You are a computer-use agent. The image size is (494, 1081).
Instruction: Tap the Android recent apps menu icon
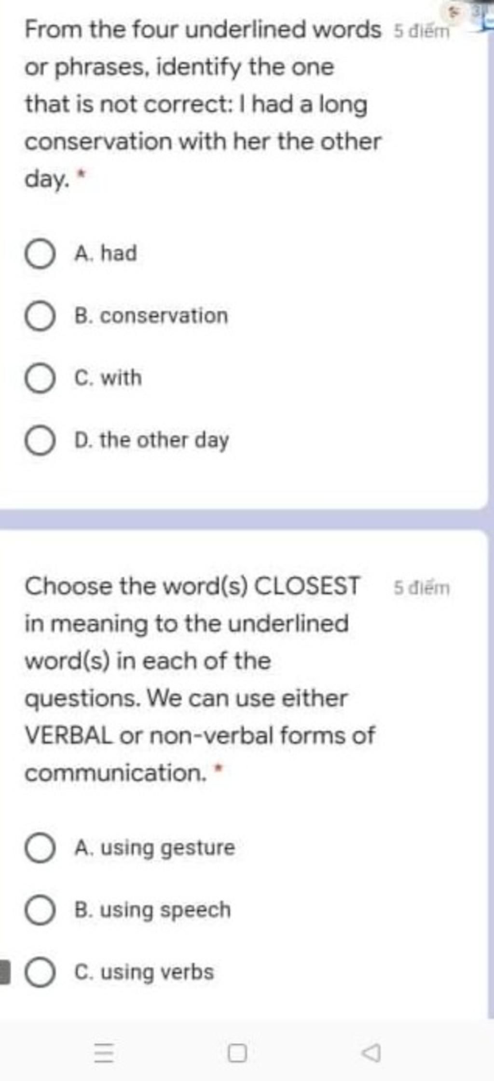tap(104, 1052)
